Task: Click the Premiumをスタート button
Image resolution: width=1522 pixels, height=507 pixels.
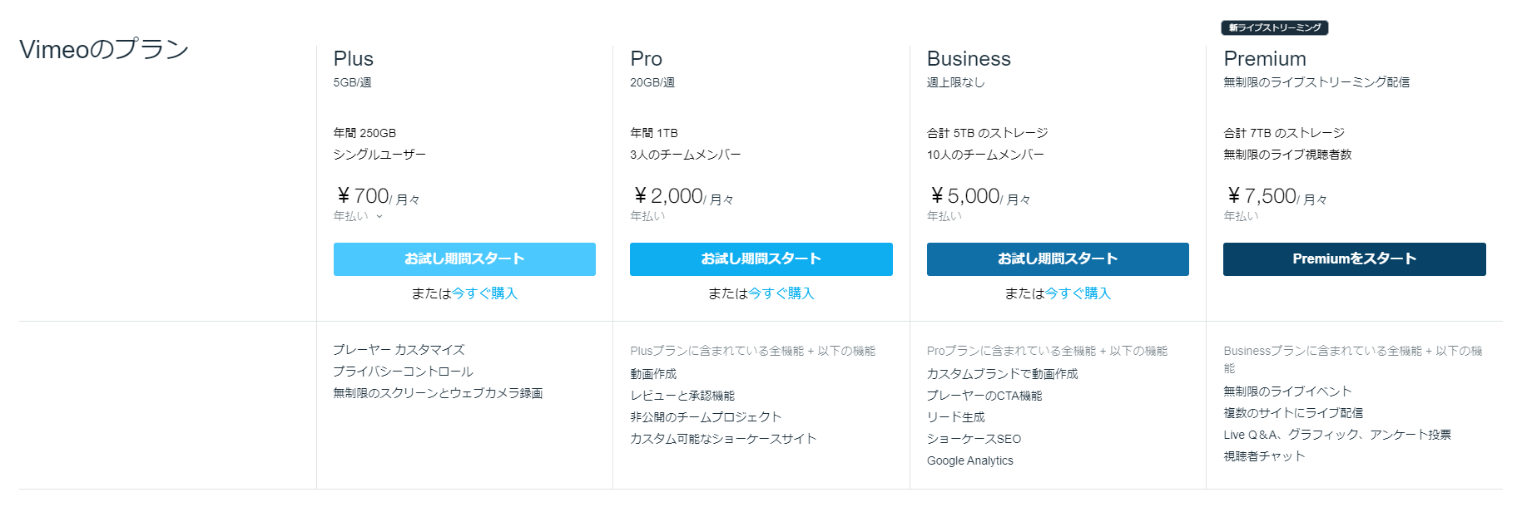Action: coord(1354,259)
